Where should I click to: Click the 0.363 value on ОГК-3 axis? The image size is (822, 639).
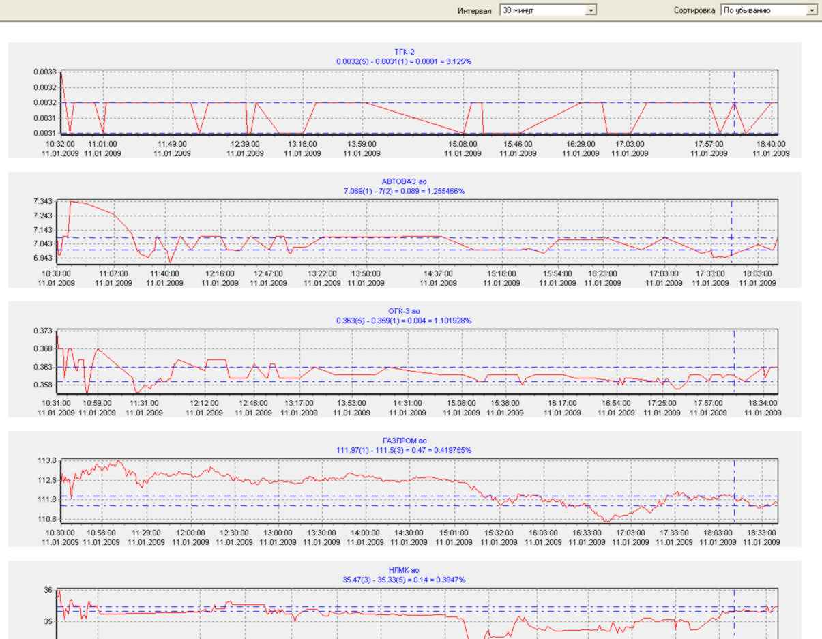pos(43,367)
